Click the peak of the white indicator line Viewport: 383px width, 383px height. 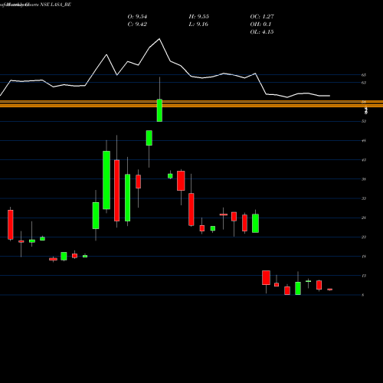point(159,39)
